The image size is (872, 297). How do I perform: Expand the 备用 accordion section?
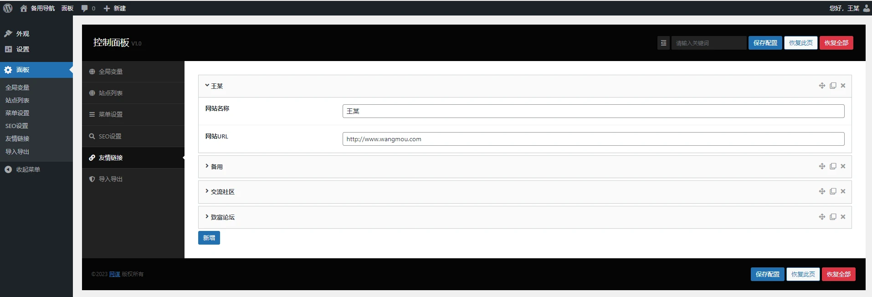pyautogui.click(x=214, y=167)
